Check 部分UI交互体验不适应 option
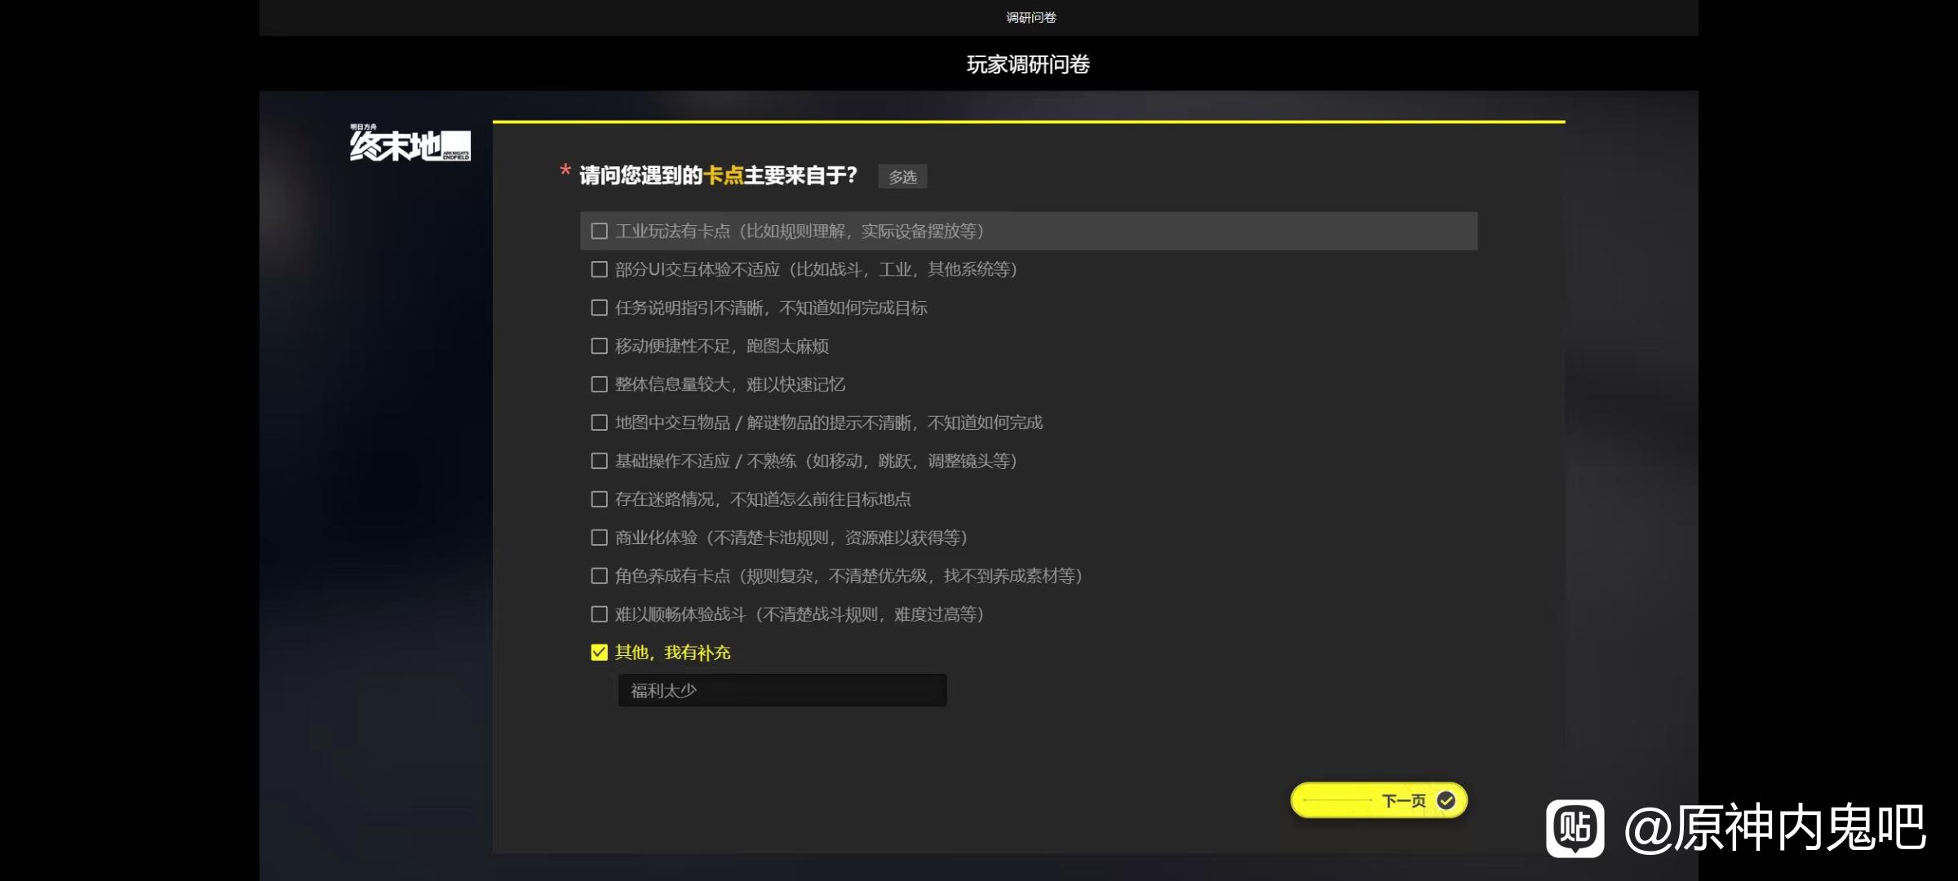1958x881 pixels. tap(600, 270)
